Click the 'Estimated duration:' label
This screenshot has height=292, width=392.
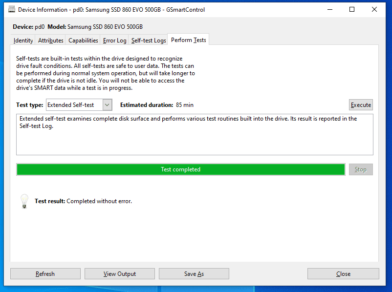click(x=147, y=105)
